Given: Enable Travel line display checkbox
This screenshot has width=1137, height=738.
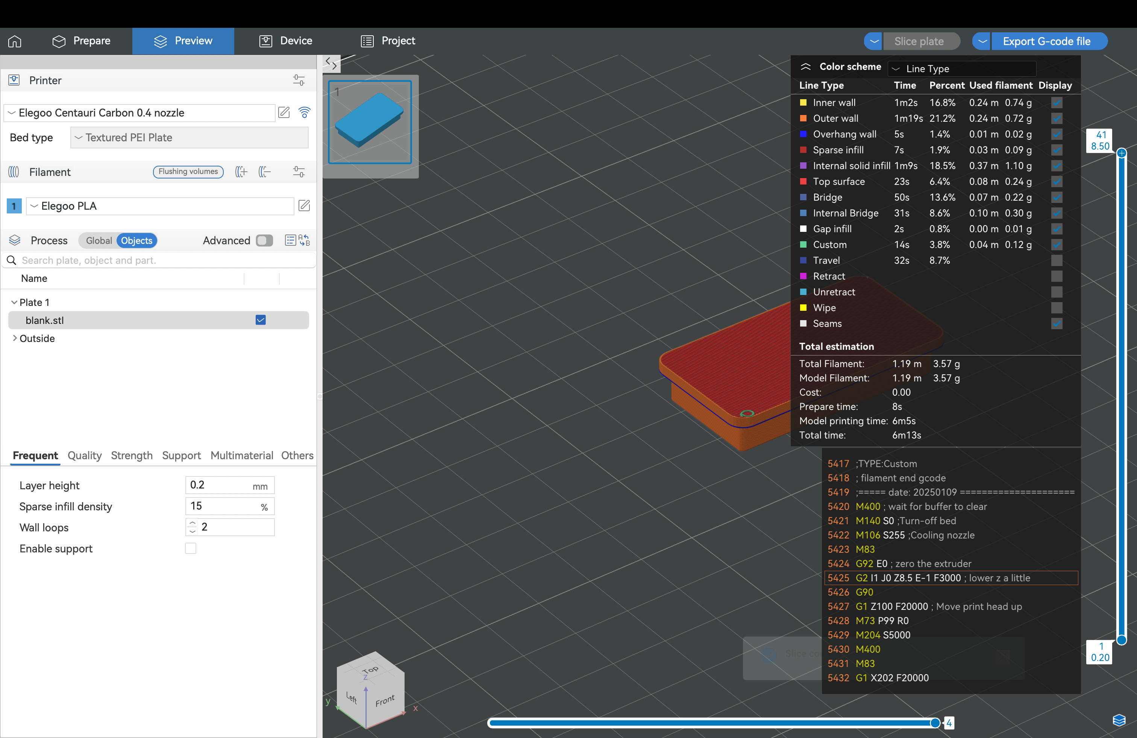Looking at the screenshot, I should click(x=1056, y=261).
